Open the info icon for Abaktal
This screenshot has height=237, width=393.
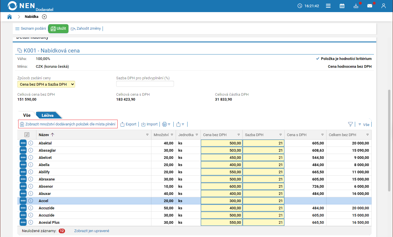point(31,143)
